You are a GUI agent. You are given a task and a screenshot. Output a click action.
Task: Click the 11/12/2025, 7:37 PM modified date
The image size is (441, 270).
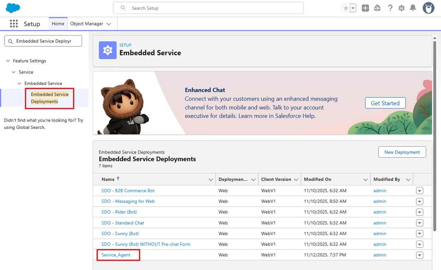tap(325, 255)
